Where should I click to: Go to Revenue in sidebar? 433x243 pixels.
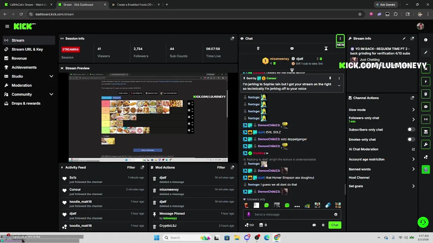(x=28, y=58)
